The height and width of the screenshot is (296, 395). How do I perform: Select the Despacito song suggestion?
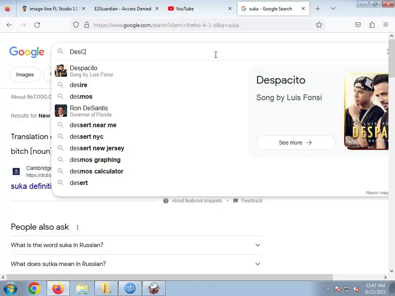(x=151, y=71)
